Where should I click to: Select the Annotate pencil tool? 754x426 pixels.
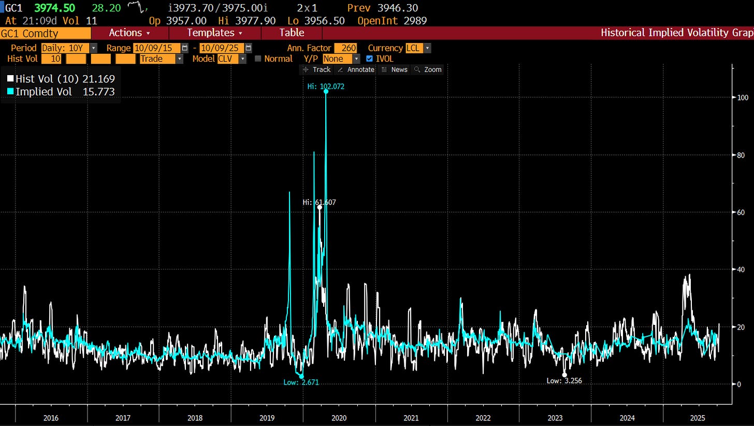coord(355,69)
